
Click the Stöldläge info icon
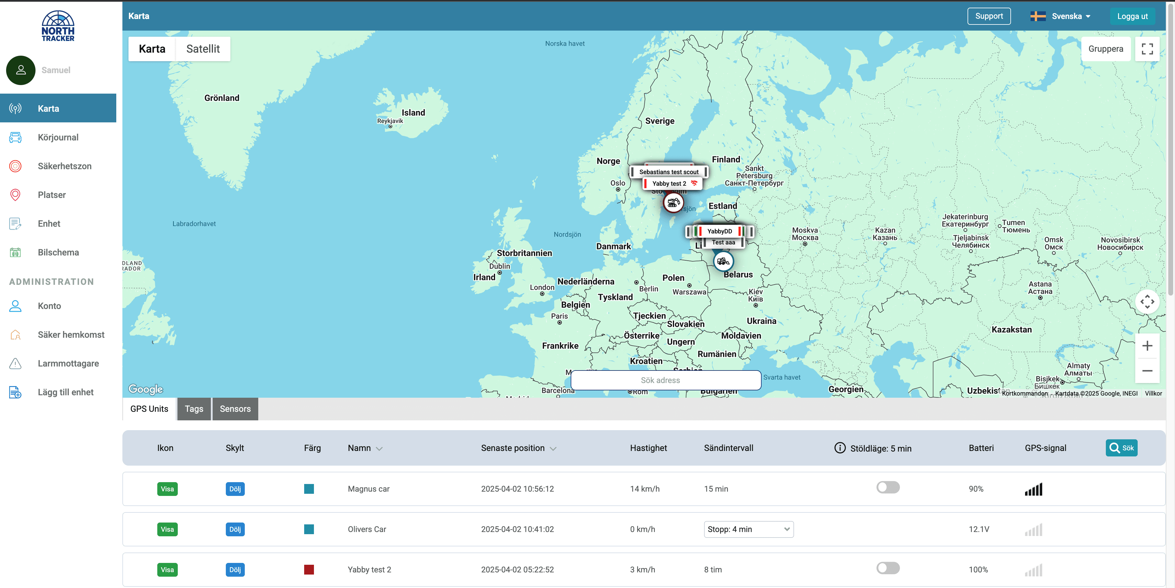coord(840,448)
